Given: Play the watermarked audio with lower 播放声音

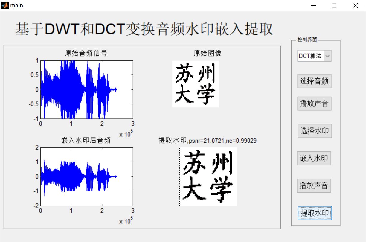Looking at the screenshot, I should pyautogui.click(x=314, y=185).
